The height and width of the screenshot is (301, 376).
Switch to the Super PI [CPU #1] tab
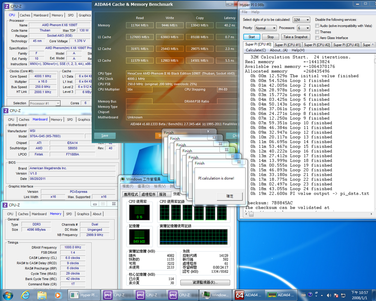pyautogui.click(x=287, y=45)
